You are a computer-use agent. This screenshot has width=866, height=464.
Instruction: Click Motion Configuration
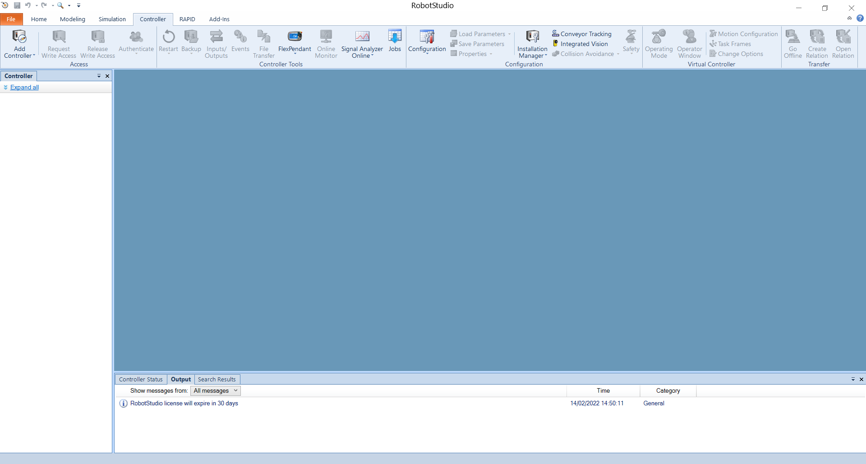(x=743, y=34)
